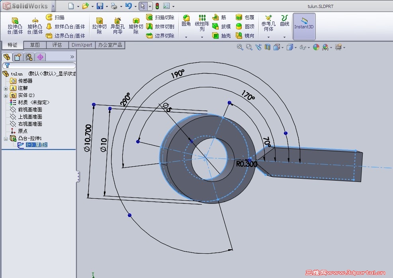Click the Edit Appearance color sphere

[x=316, y=47]
